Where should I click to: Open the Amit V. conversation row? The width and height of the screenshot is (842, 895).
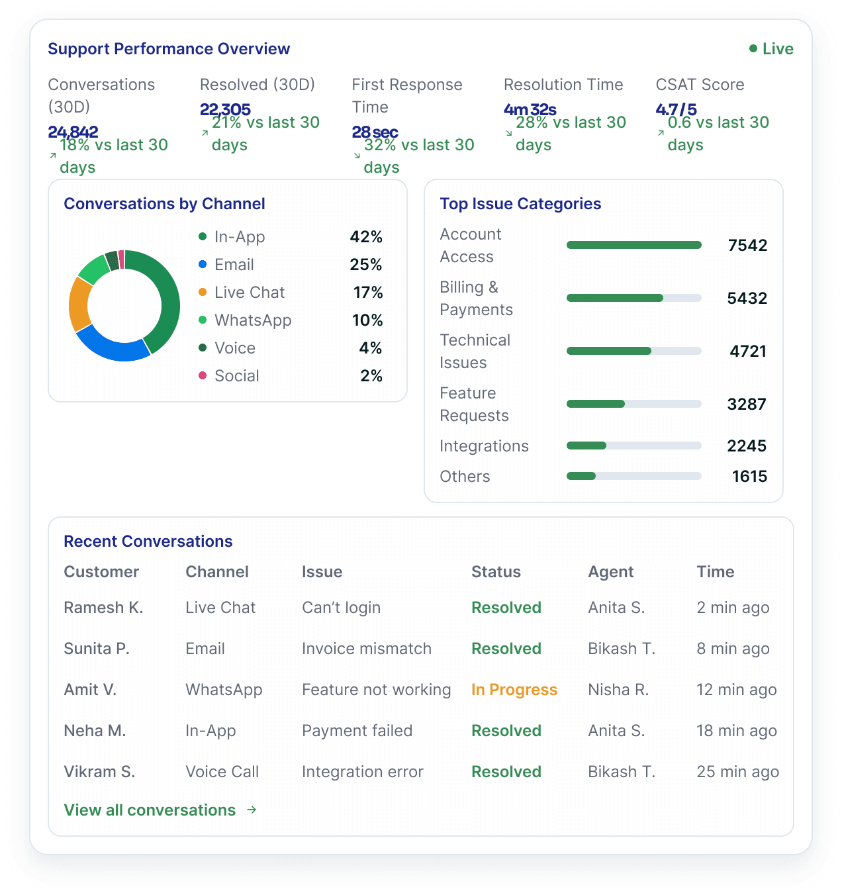421,689
